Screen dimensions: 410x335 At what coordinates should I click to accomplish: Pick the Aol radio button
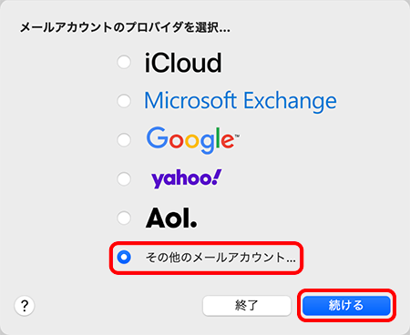[x=124, y=218]
